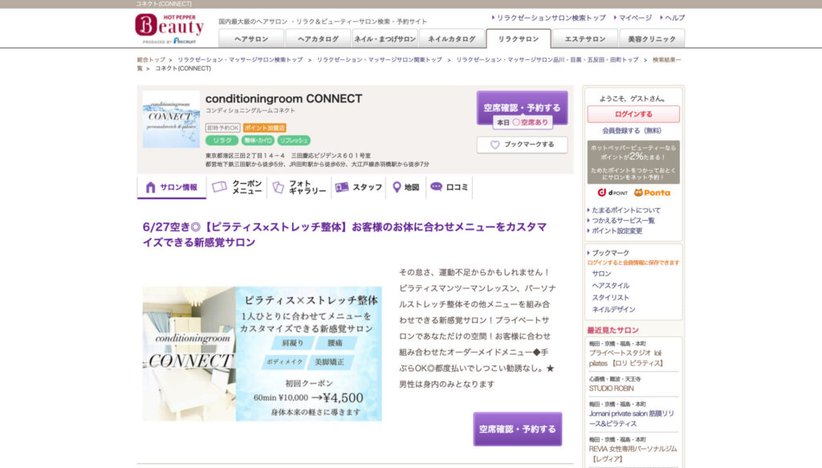Screen dimensions: 822x468
Task: Click the Hot Pepper Beauty logo
Action: click(x=169, y=29)
